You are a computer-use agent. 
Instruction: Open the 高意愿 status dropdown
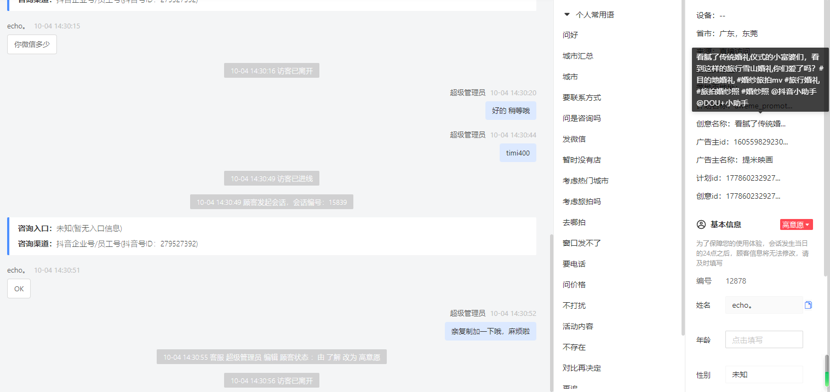tap(797, 224)
